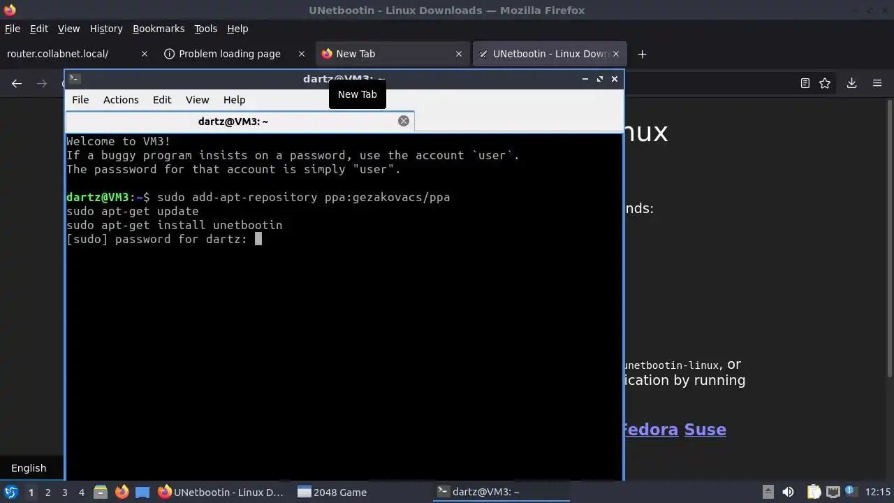Open the update notifier tray icon

pyautogui.click(x=850, y=492)
